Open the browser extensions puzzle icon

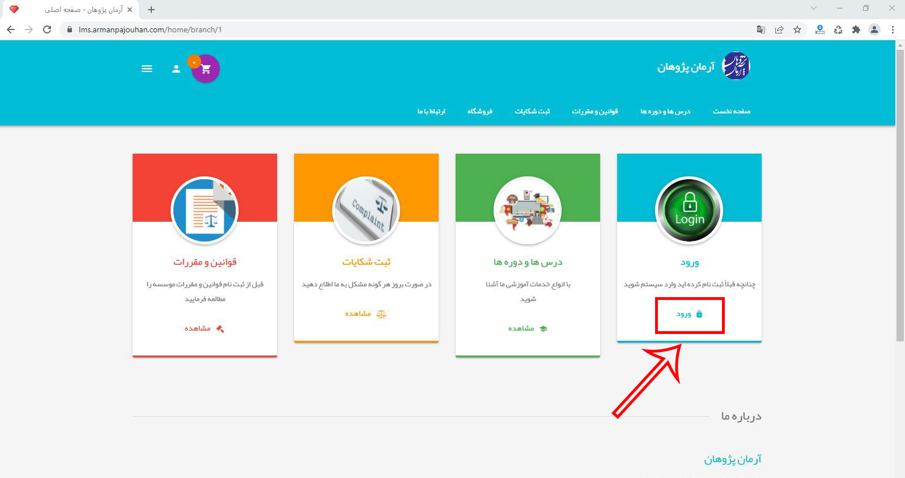856,29
